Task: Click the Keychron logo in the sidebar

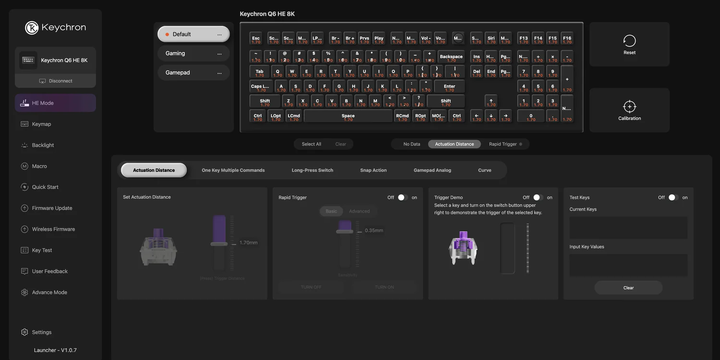Action: coord(56,27)
